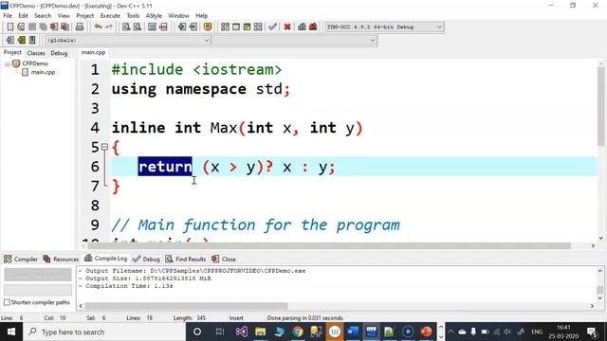The image size is (607, 341).
Task: Select main.cpp in the project tree
Action: coord(39,72)
